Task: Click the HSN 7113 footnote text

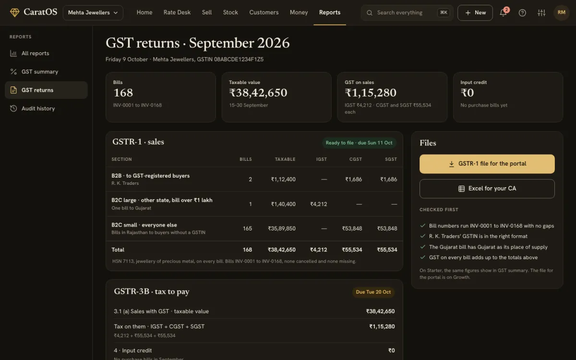Action: [234, 262]
